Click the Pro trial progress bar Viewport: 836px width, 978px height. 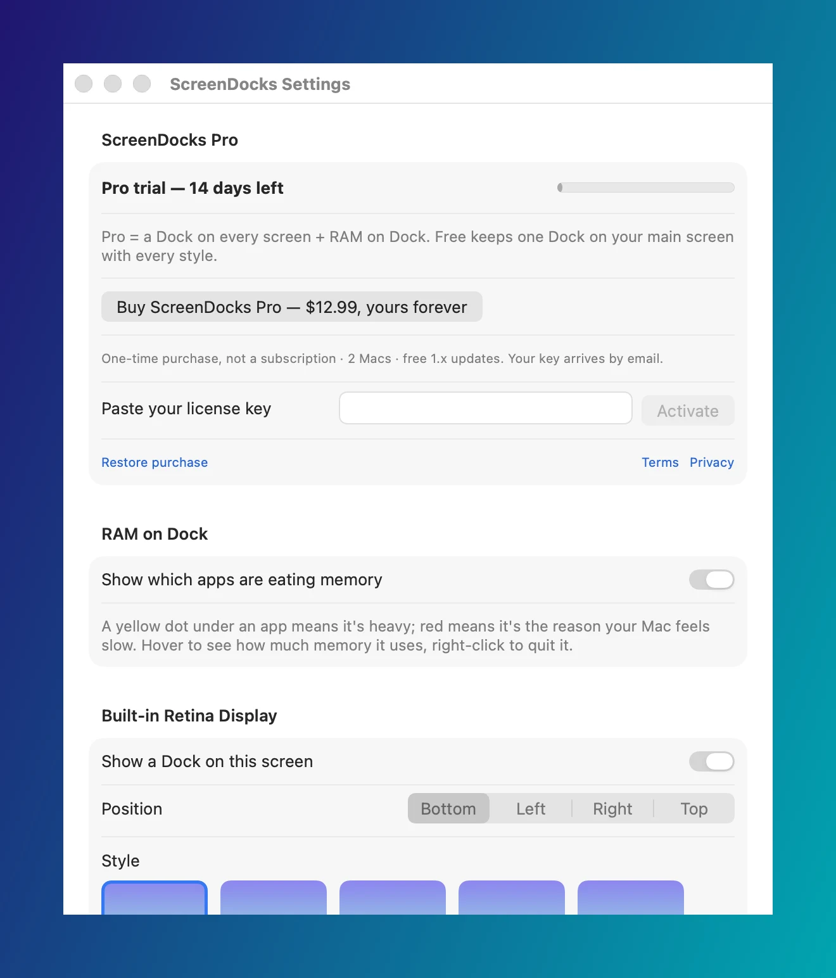[x=646, y=187]
